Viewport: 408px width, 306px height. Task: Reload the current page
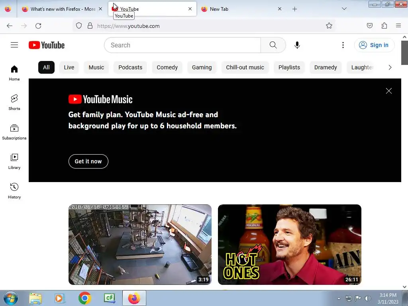38,26
